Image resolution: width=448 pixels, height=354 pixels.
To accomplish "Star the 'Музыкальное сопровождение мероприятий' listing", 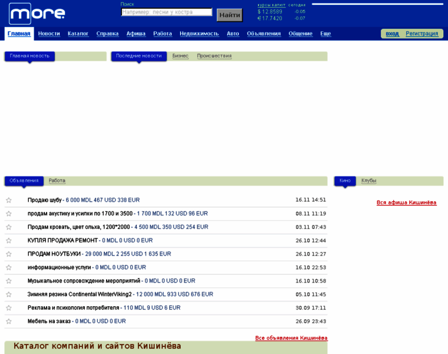I will 9,281.
